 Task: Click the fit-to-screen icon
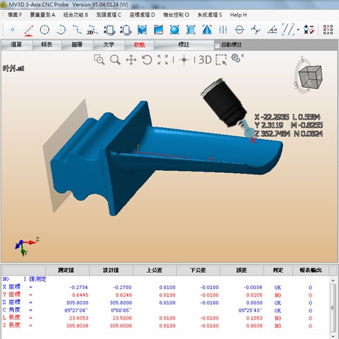pos(163,59)
